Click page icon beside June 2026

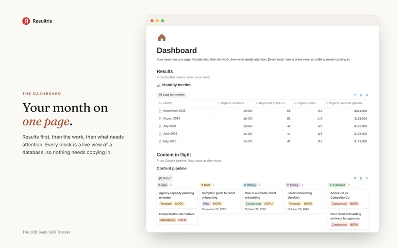point(160,134)
